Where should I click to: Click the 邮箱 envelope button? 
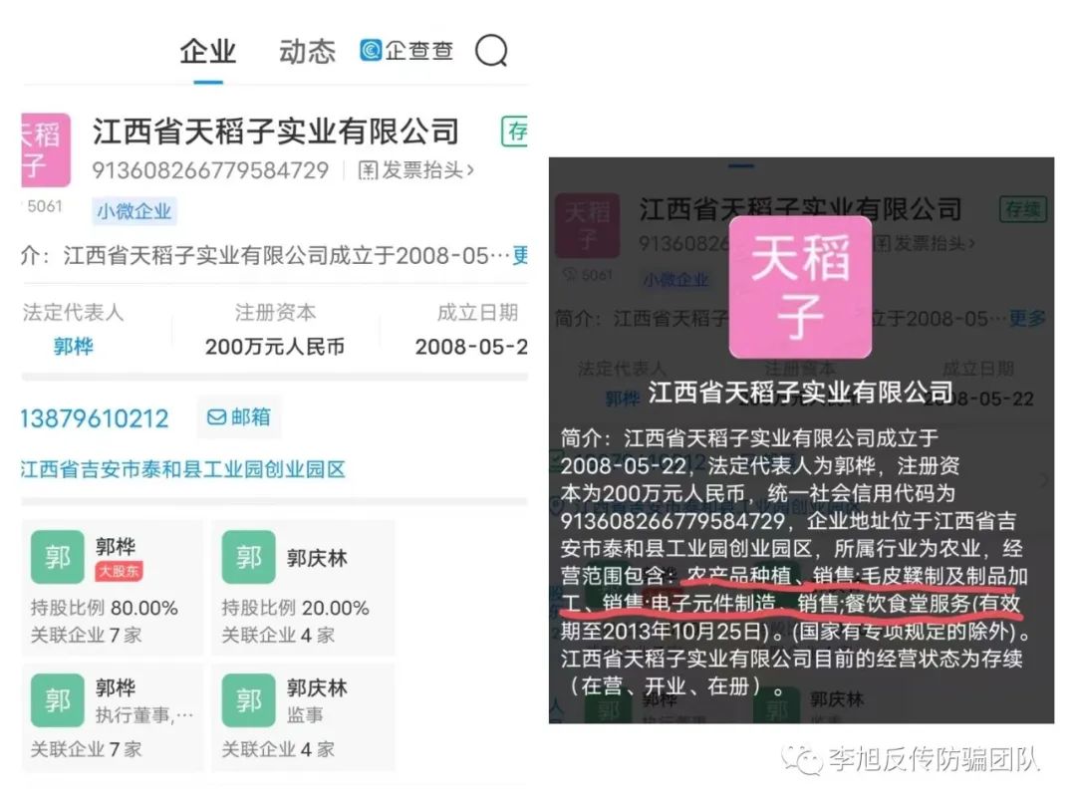[x=239, y=416]
